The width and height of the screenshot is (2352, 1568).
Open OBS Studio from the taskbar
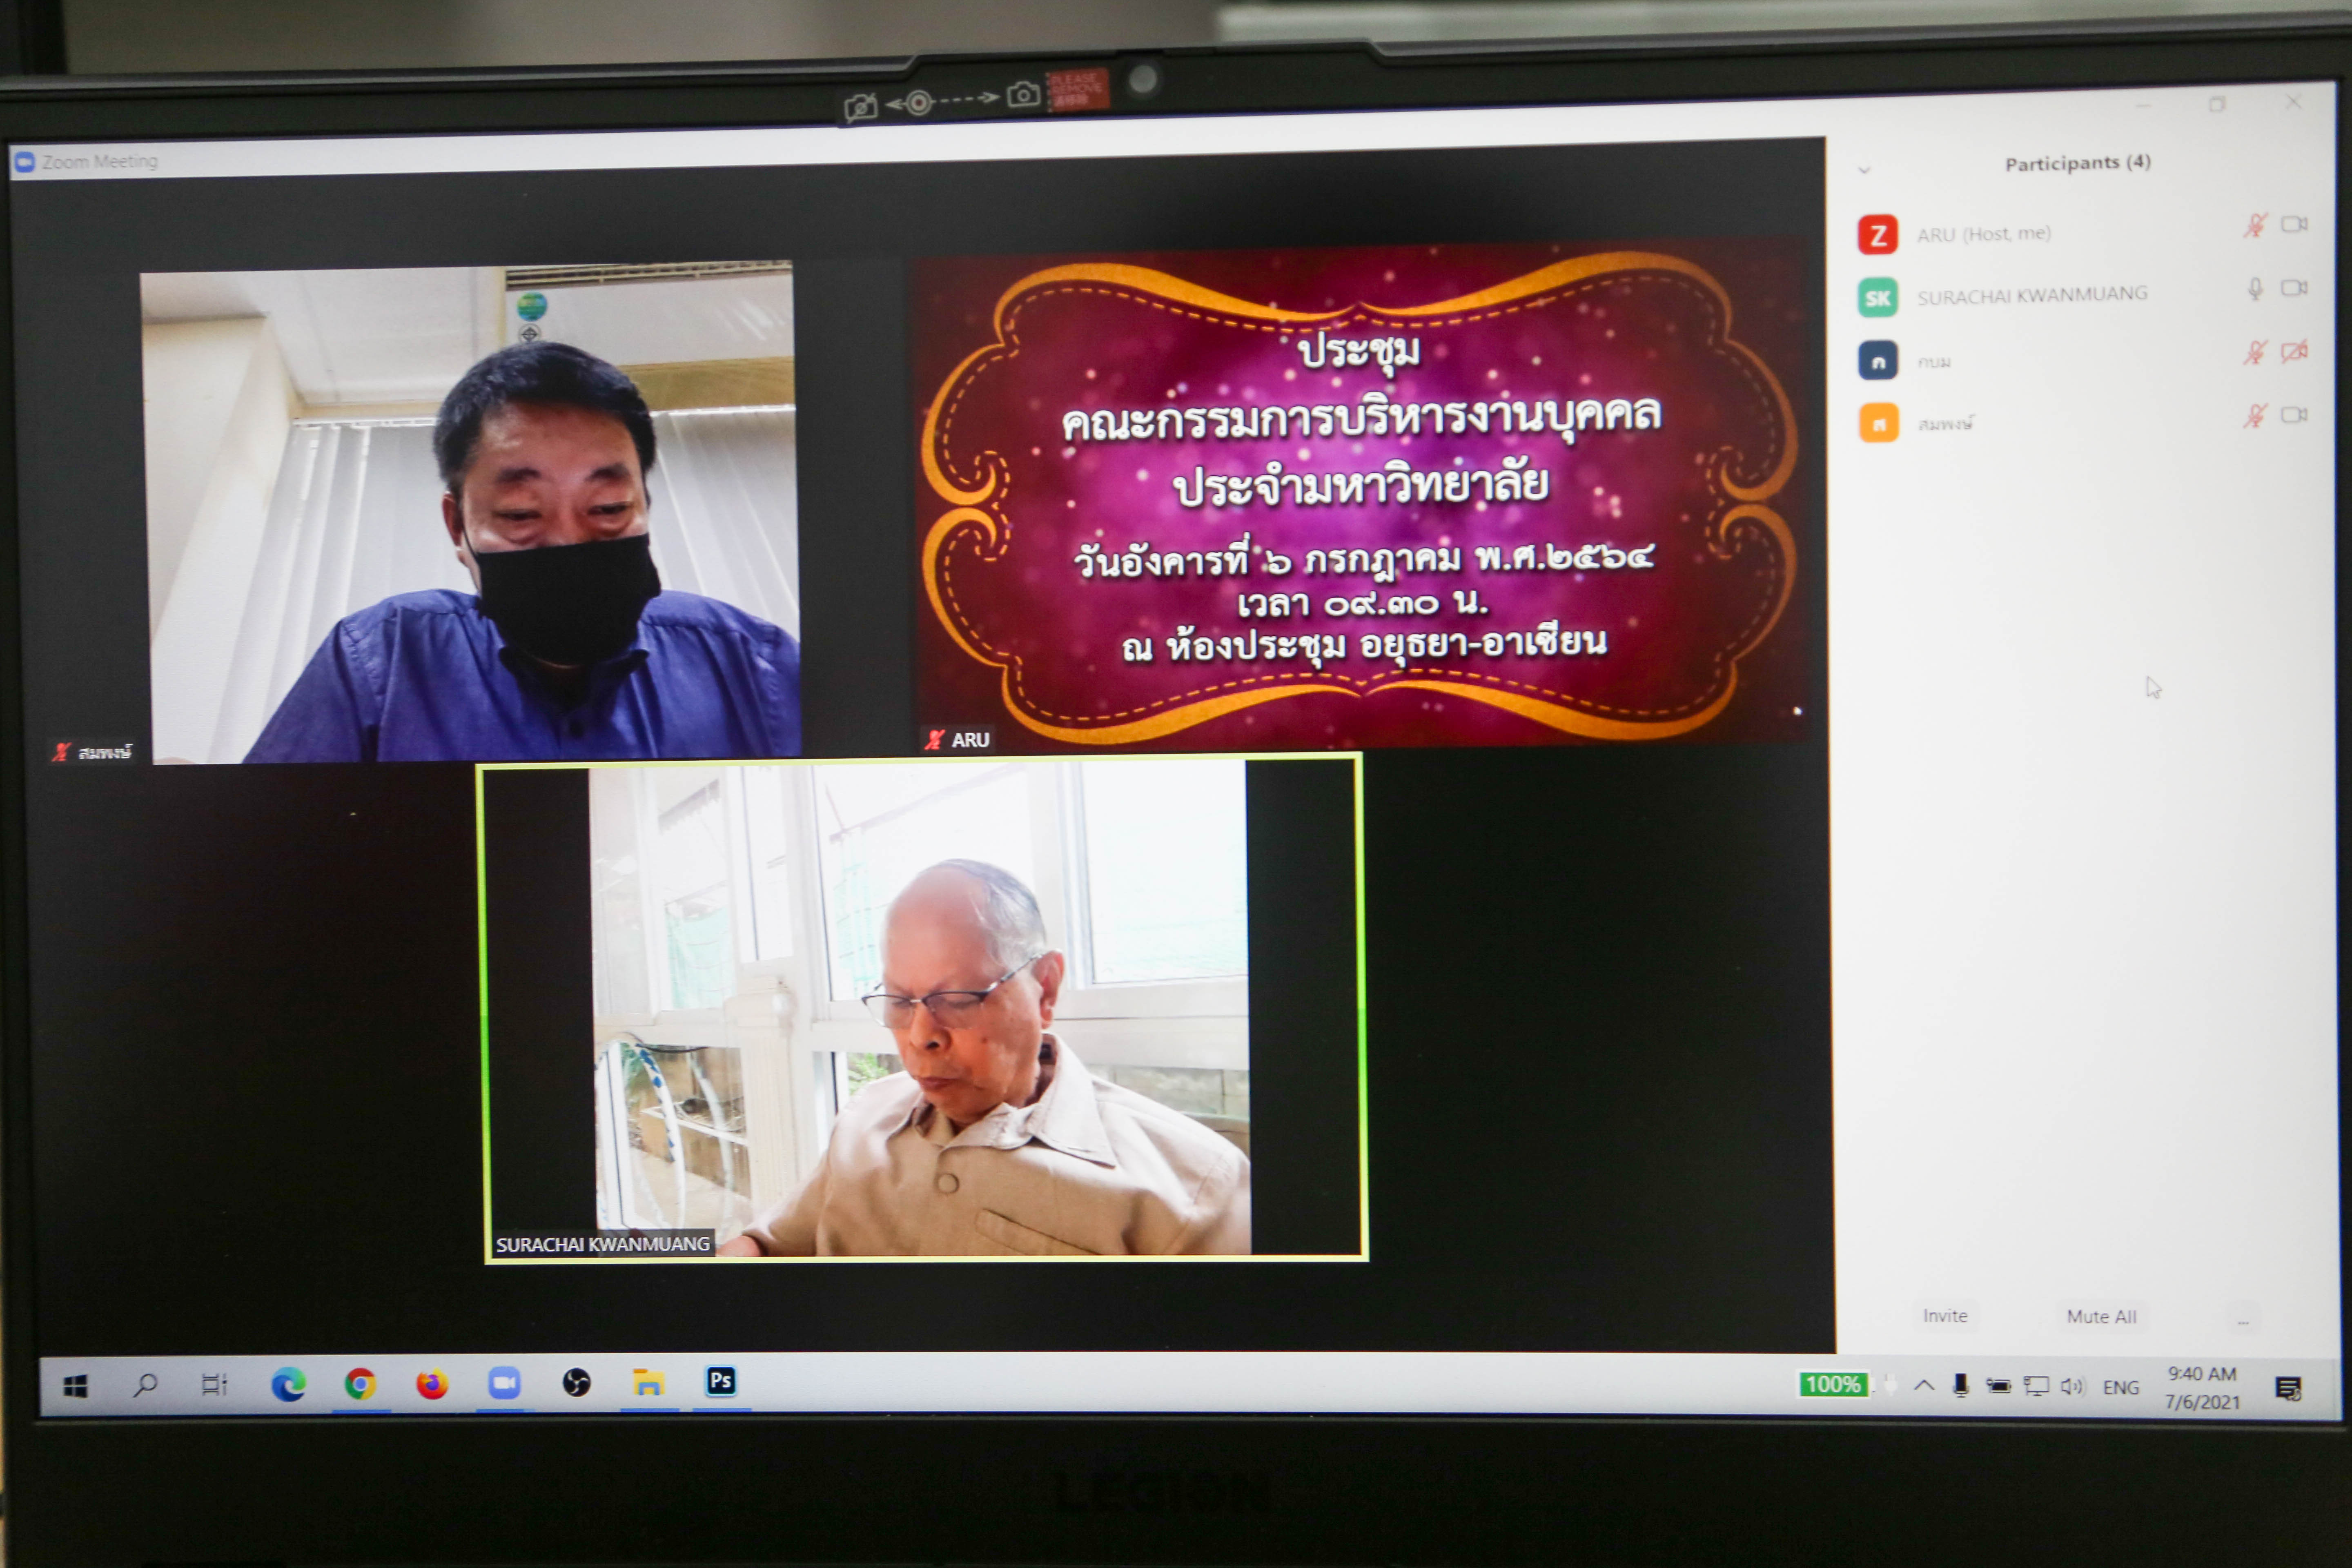pyautogui.click(x=576, y=1383)
